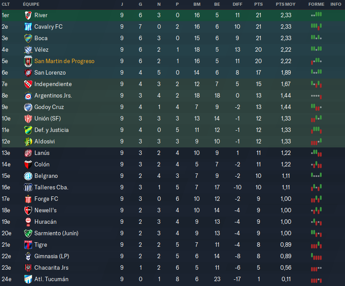Sort standings by DIFF column header
Viewport: 345px width, 286px height.
[x=237, y=4]
